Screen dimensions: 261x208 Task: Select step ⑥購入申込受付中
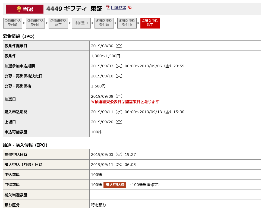(127, 23)
